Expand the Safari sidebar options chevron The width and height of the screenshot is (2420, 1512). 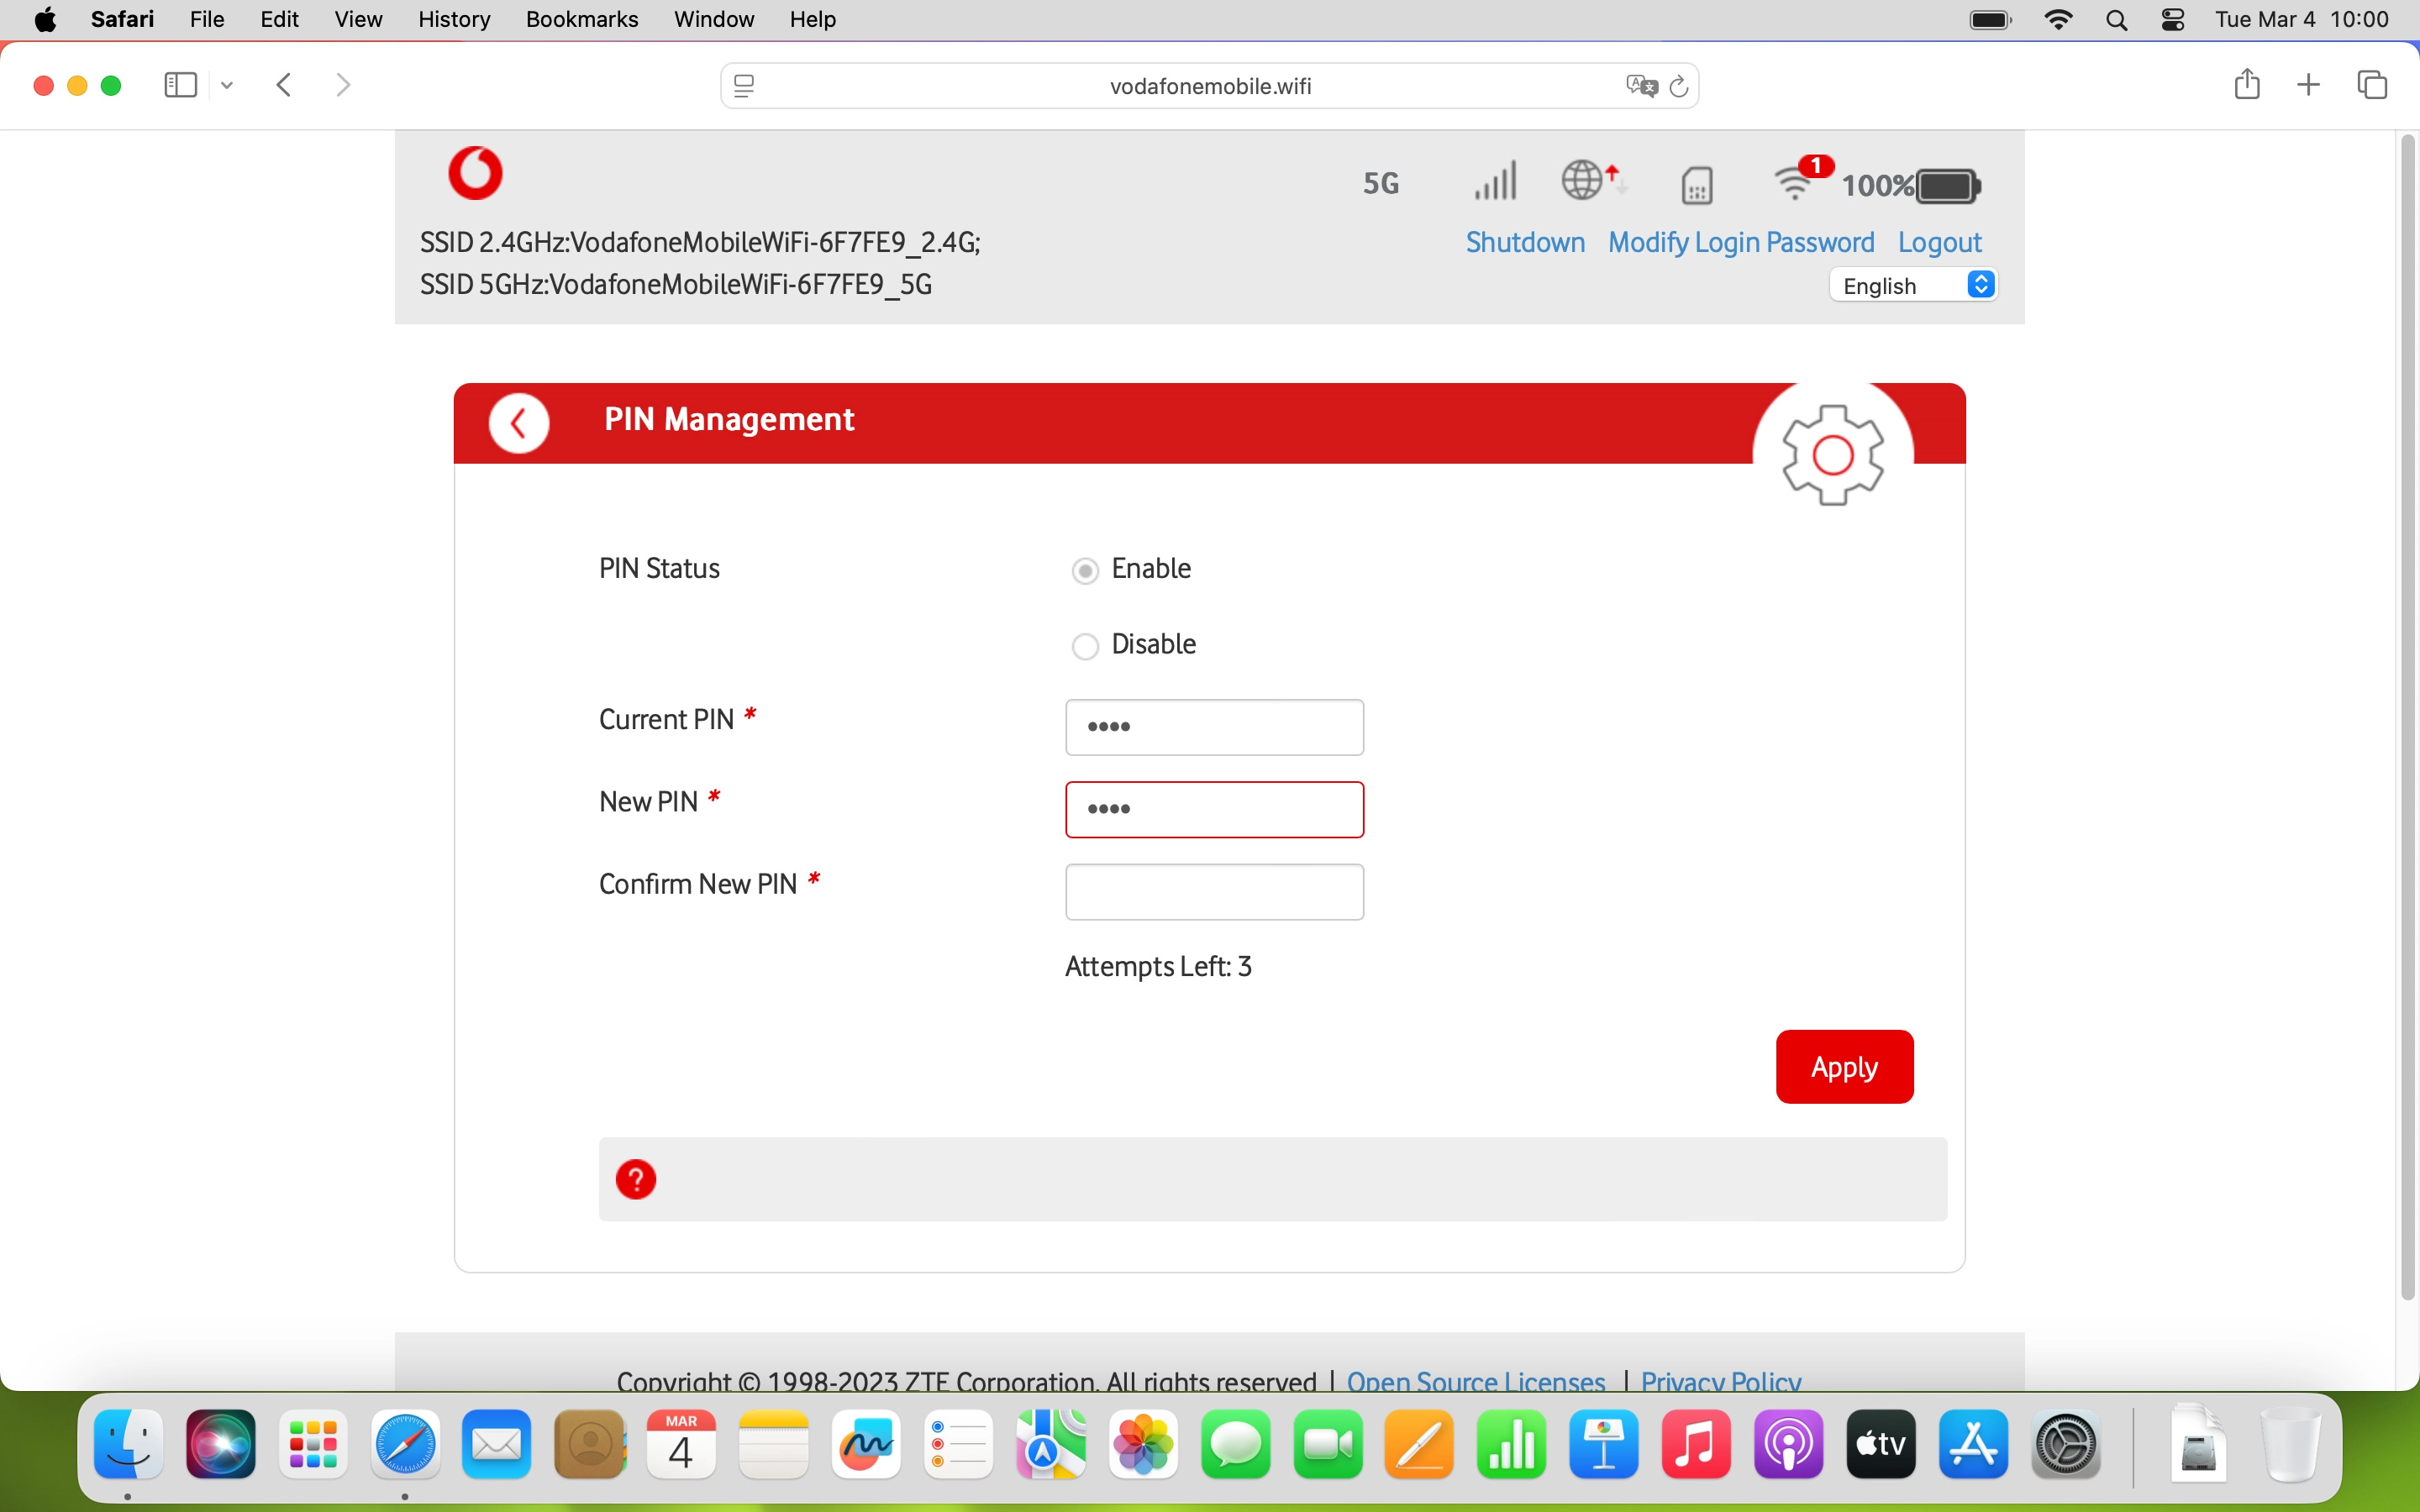[x=227, y=86]
